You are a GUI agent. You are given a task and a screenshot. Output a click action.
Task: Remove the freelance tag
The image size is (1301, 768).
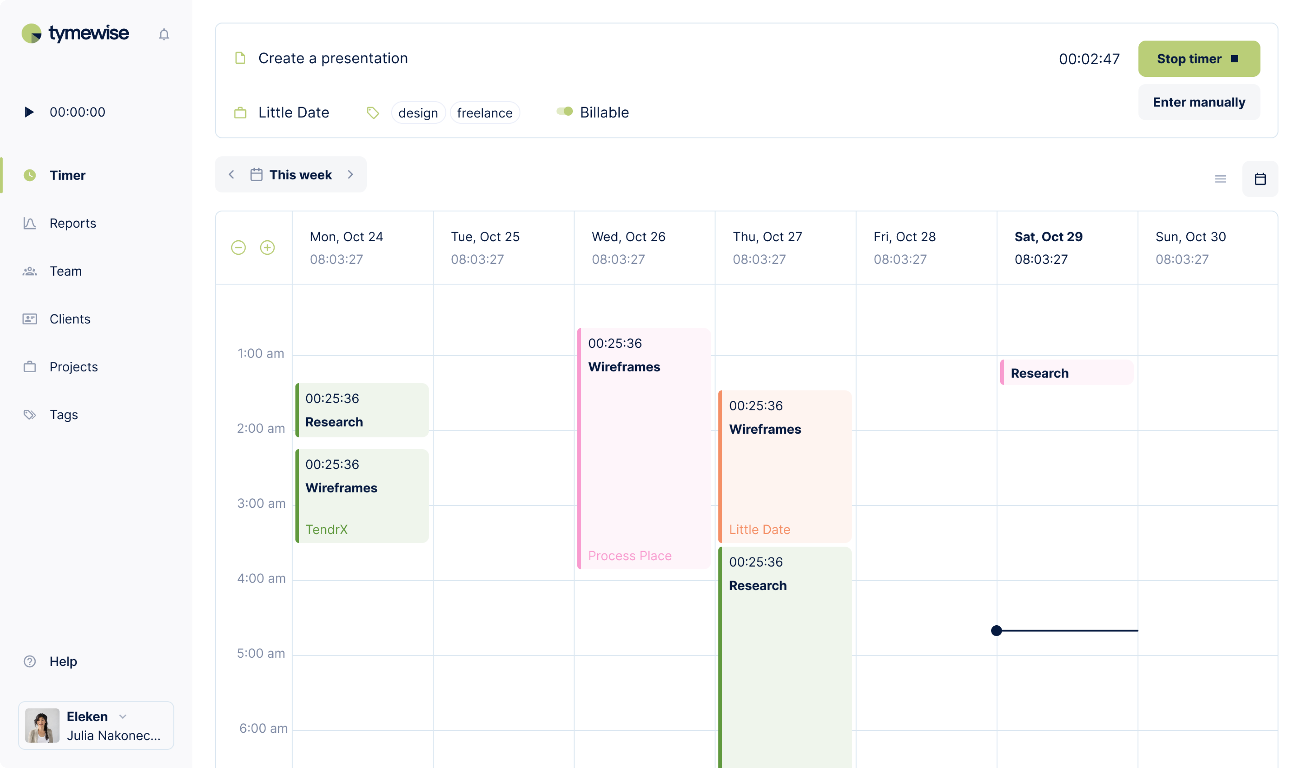coord(484,112)
